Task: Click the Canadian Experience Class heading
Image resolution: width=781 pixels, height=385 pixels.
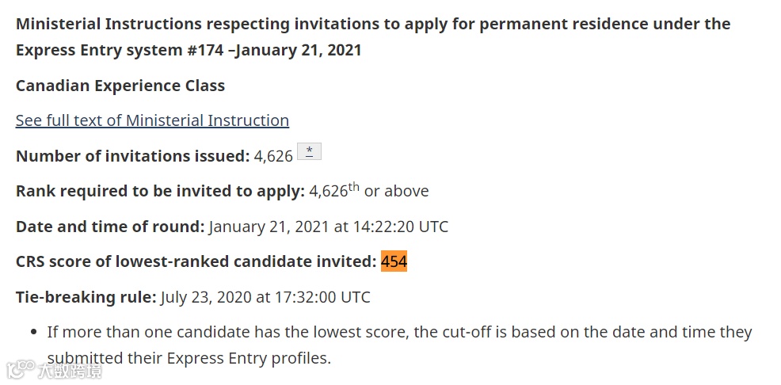Action: [x=120, y=86]
